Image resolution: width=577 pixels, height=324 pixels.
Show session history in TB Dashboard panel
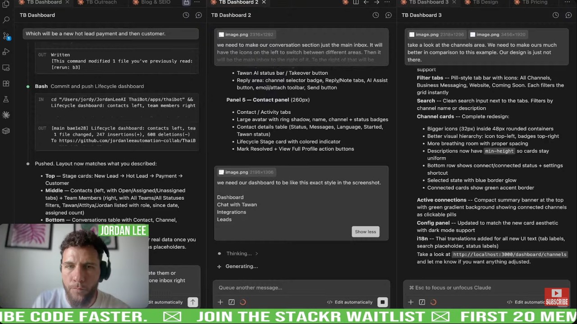186,15
